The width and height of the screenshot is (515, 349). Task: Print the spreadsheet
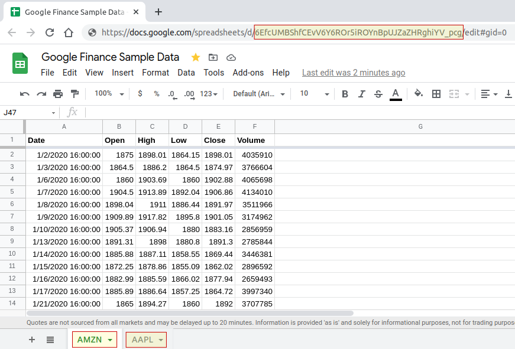click(x=58, y=94)
